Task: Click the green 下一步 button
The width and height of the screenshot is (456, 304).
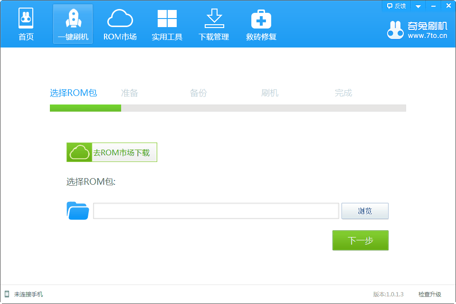Action: (360, 240)
